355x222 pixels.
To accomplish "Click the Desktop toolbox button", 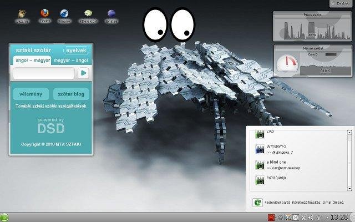I will (x=342, y=3).
